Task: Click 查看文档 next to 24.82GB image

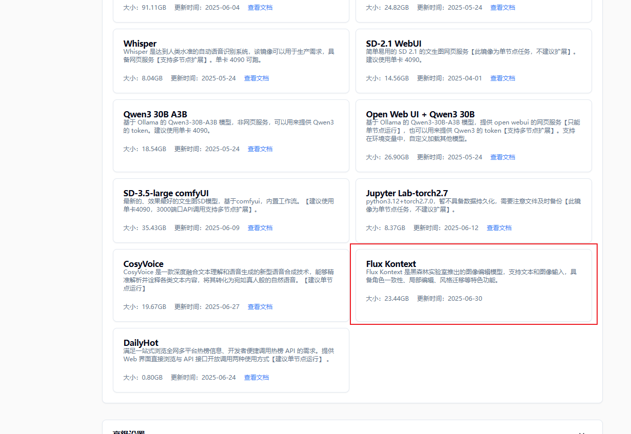Action: pyautogui.click(x=502, y=8)
